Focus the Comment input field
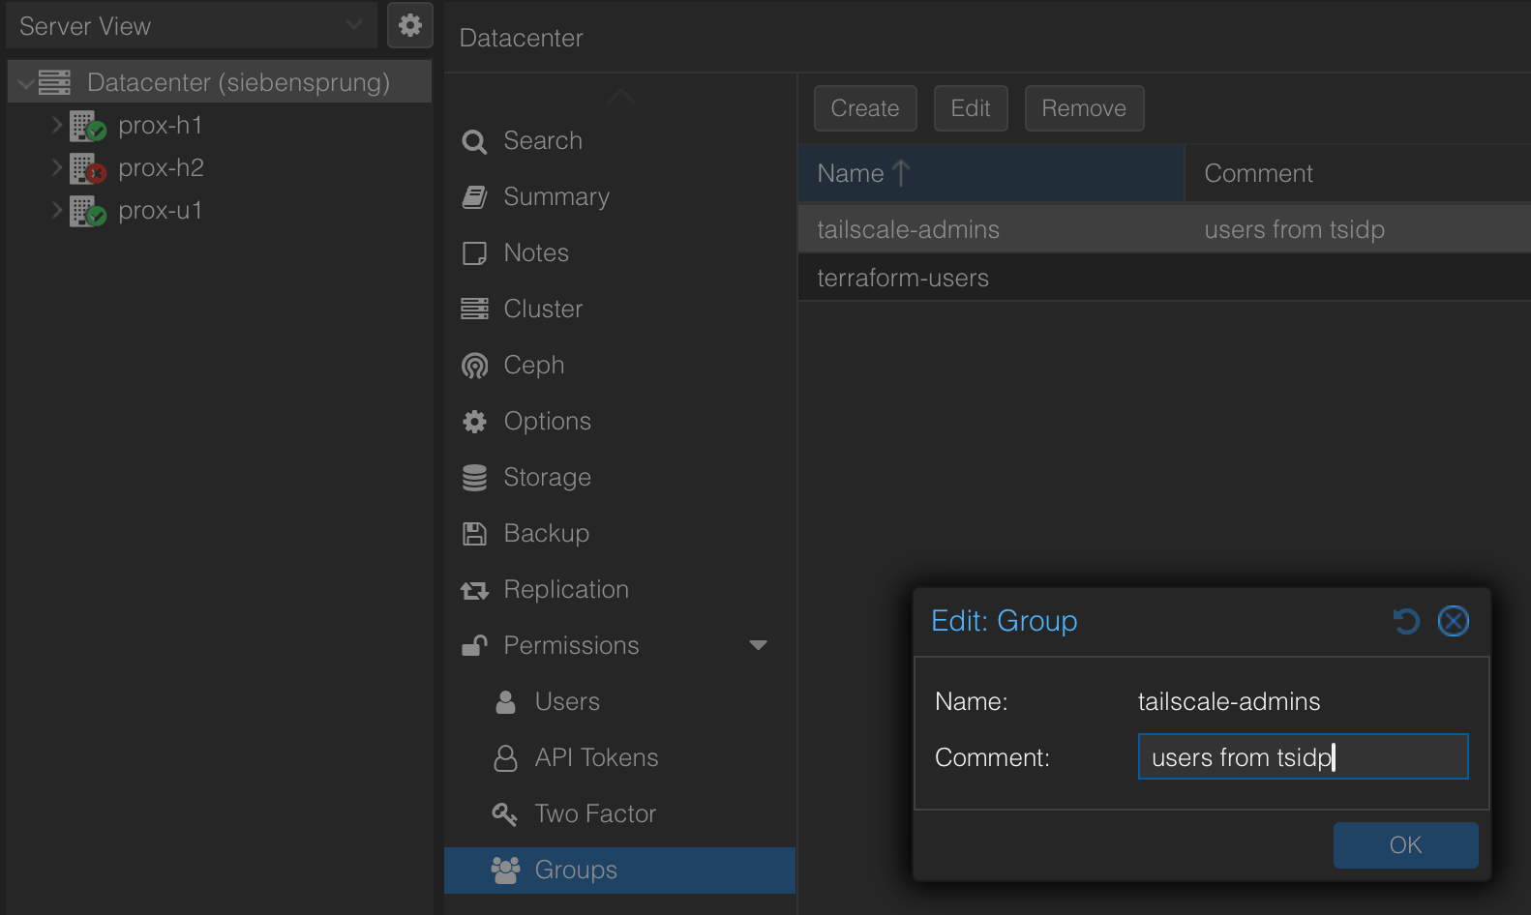Screen dimensions: 1531x915 pyautogui.click(x=1303, y=756)
